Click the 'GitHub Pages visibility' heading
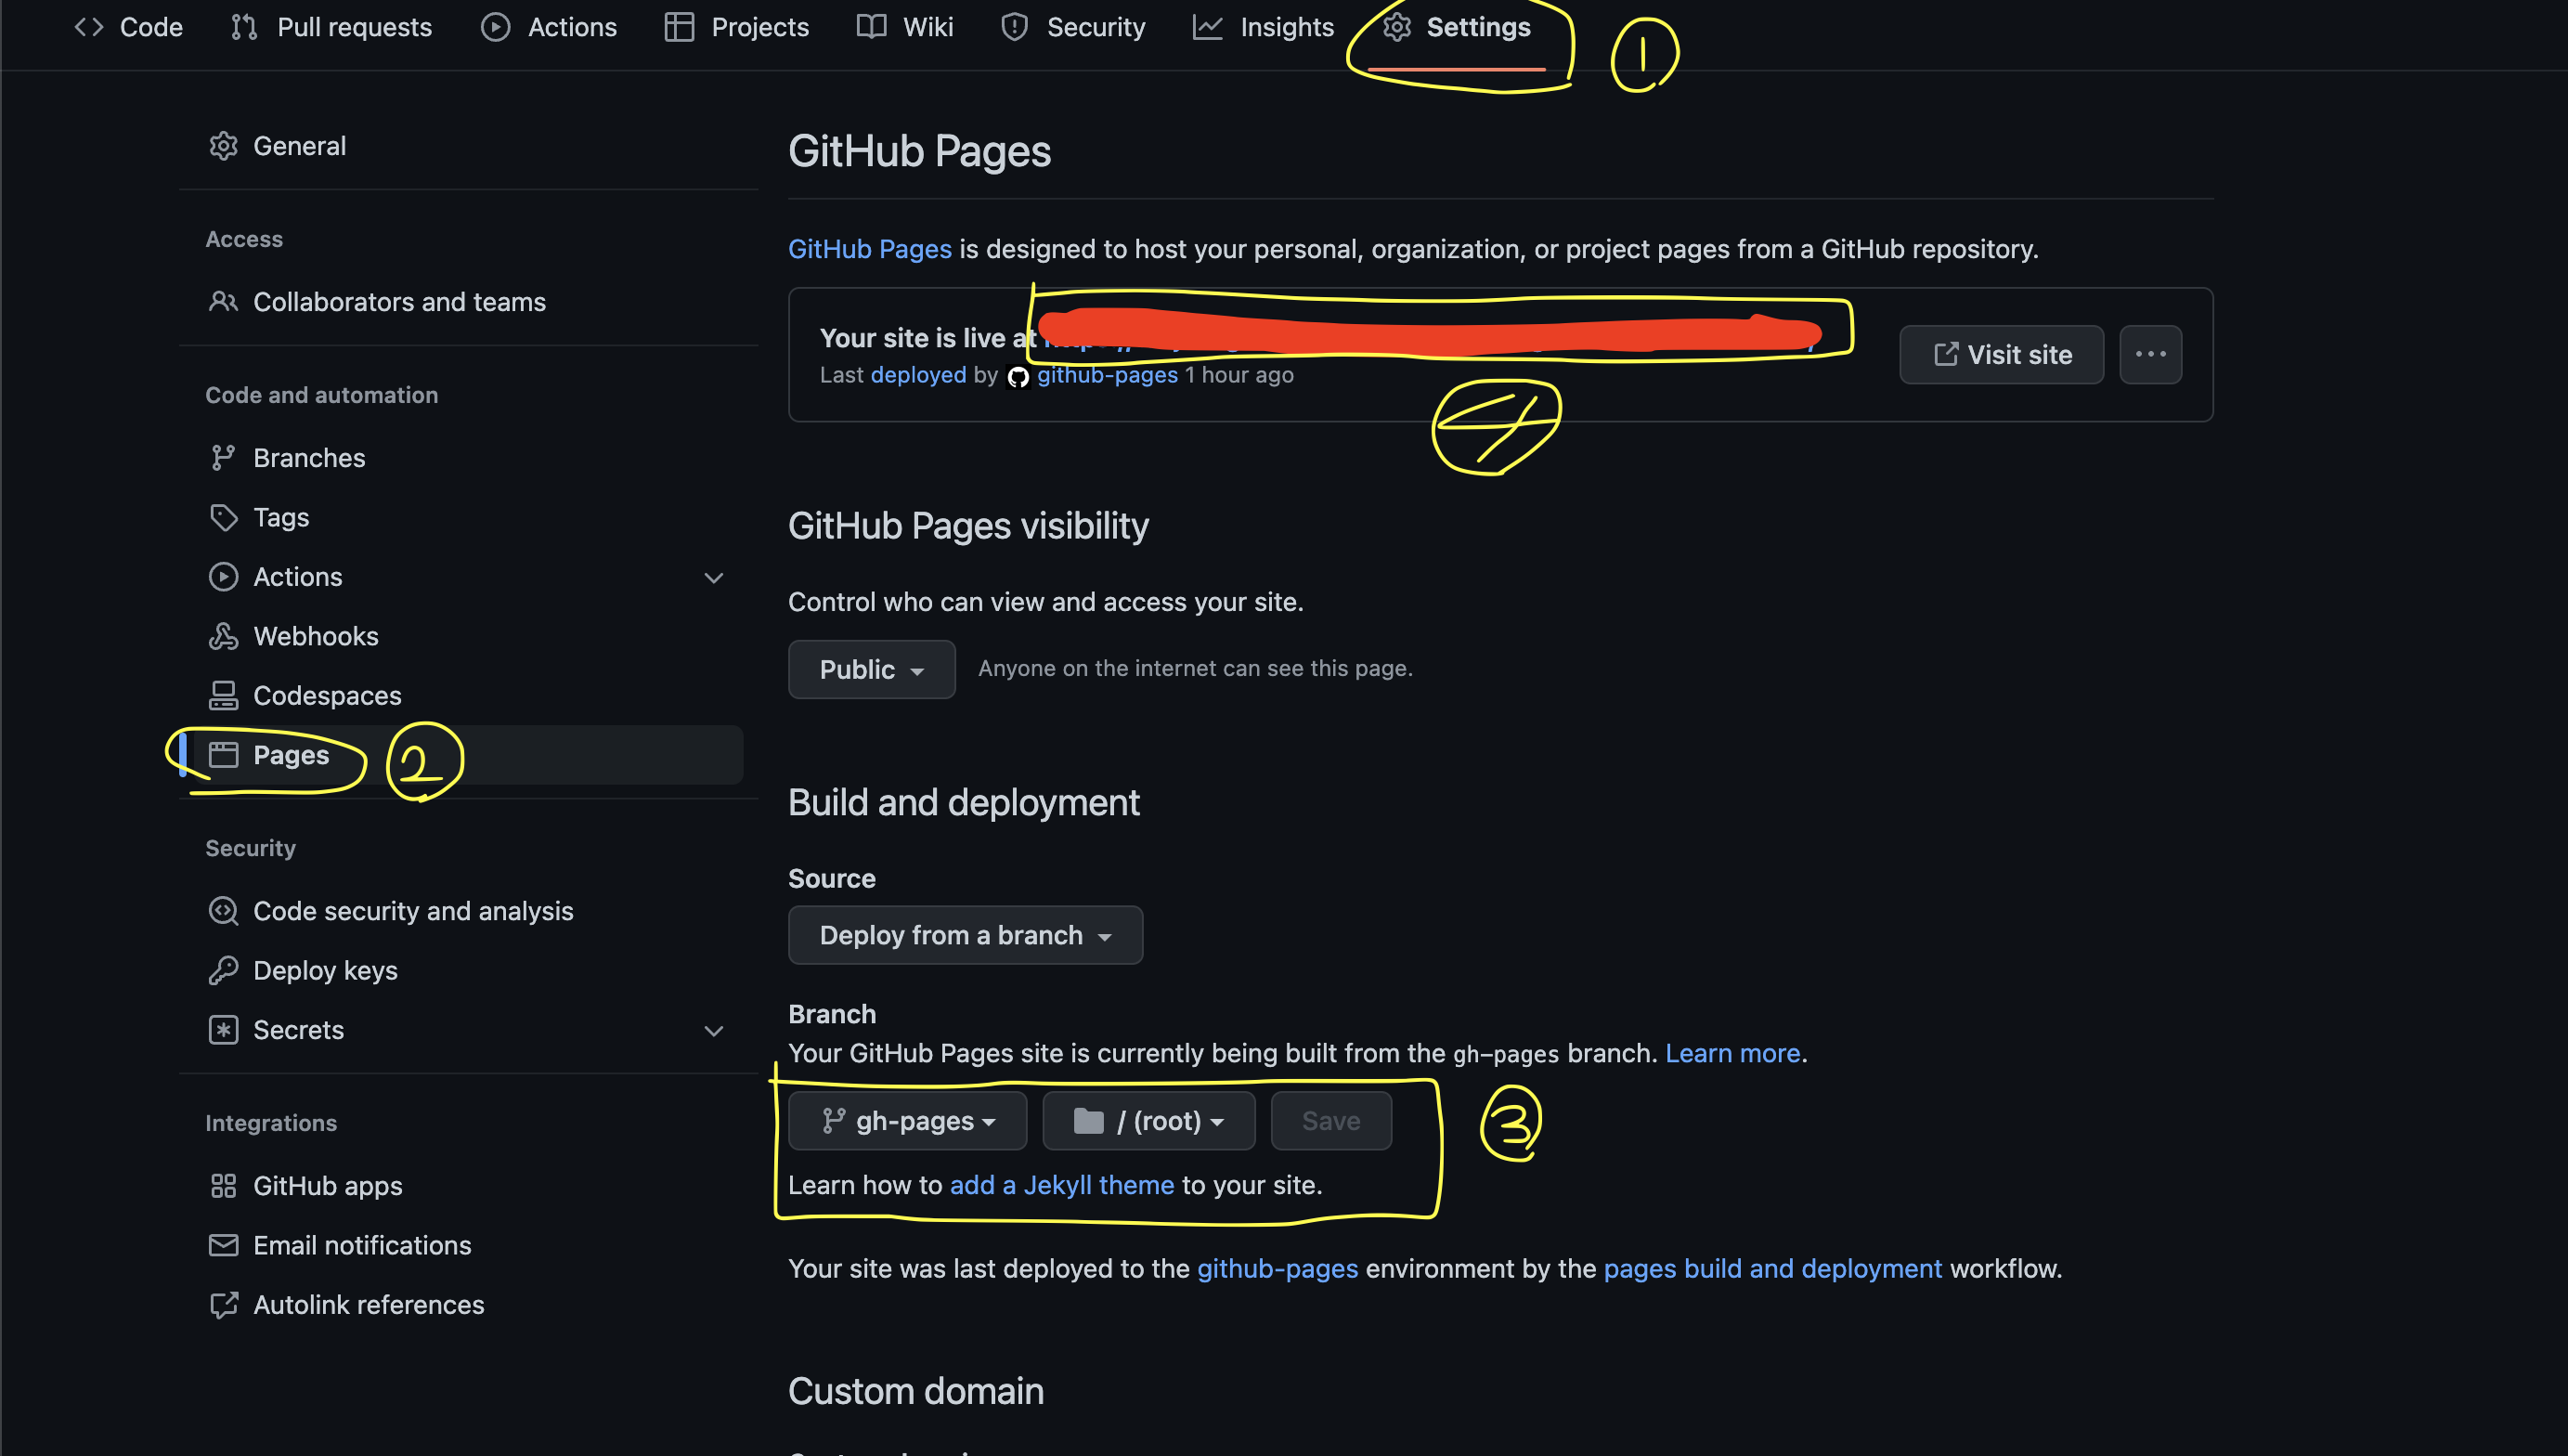This screenshot has width=2568, height=1456. point(968,526)
